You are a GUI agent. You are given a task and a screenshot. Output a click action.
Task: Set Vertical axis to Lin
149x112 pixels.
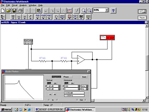(x=55, y=83)
